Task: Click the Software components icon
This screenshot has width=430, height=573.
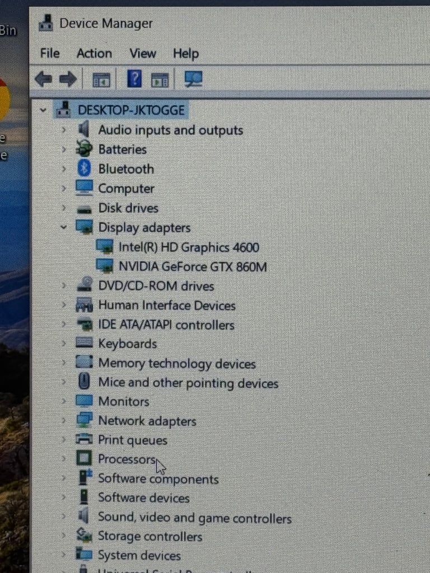Action: click(x=86, y=477)
